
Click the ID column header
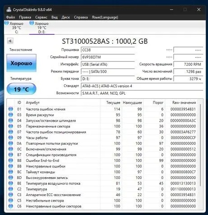[x=19, y=102]
